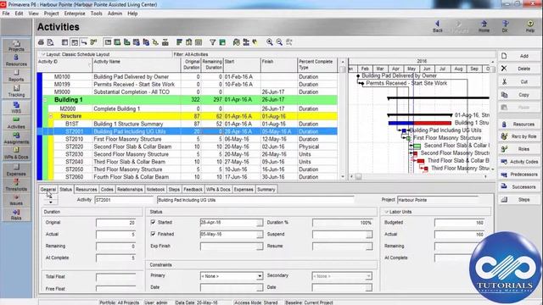Open the Resources sidebar icon

tap(16, 60)
